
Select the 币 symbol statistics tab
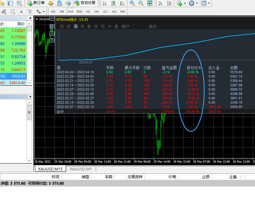[103, 26]
